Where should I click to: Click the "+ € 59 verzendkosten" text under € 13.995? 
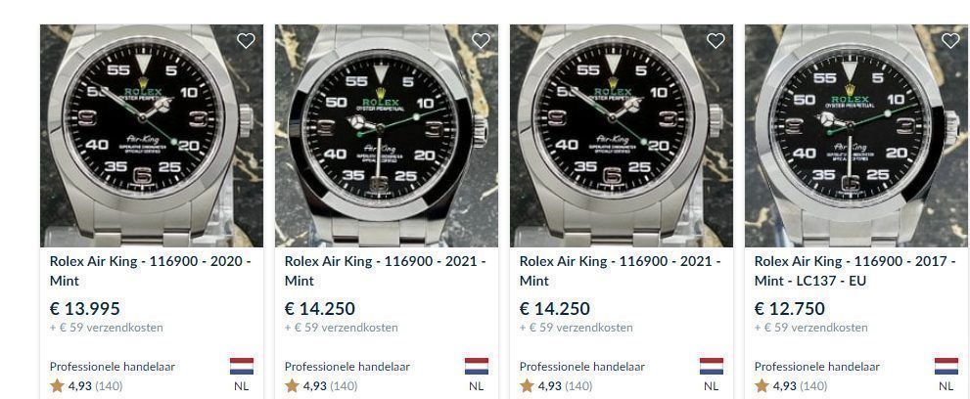click(x=107, y=328)
